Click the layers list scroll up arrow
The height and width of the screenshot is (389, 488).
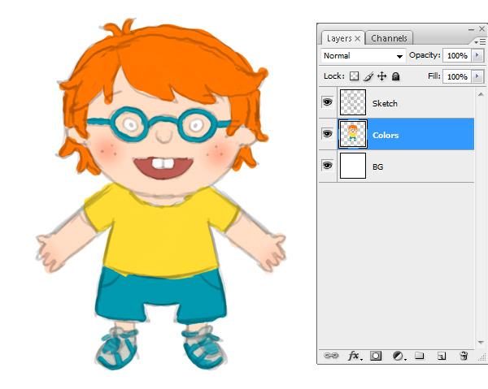coord(481,94)
